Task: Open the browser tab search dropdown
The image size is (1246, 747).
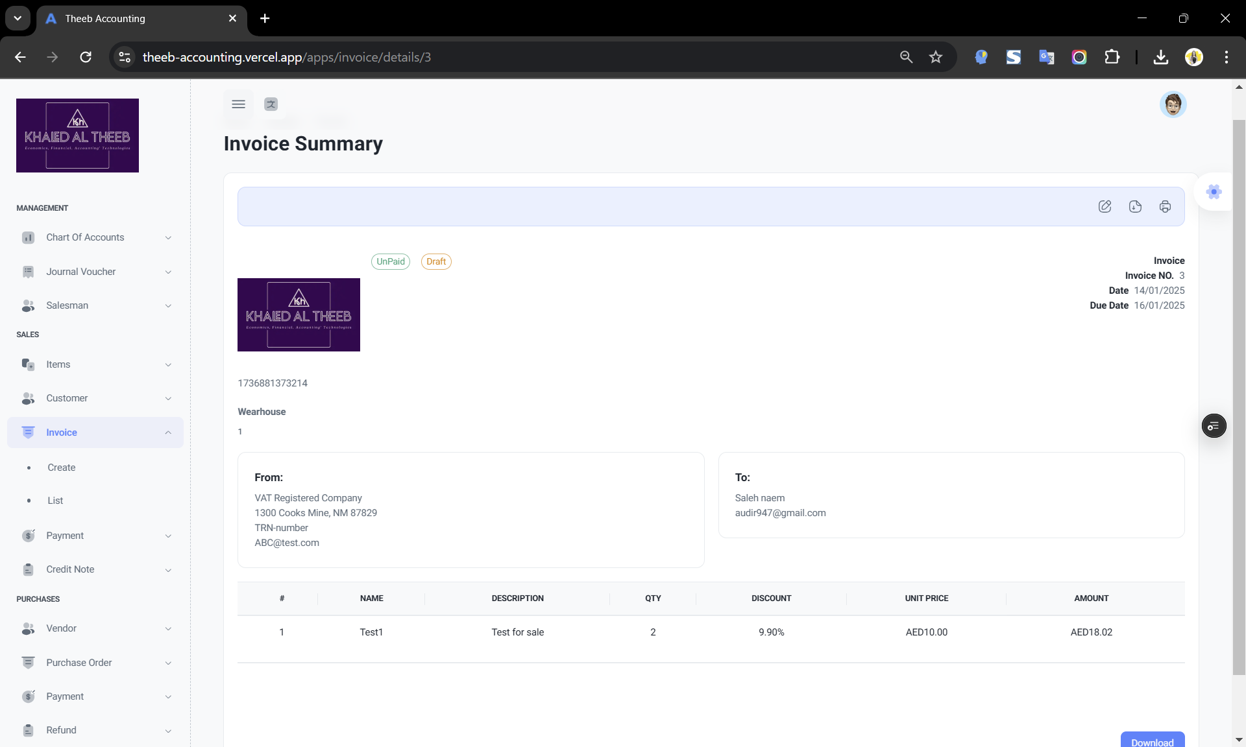Action: coord(18,18)
